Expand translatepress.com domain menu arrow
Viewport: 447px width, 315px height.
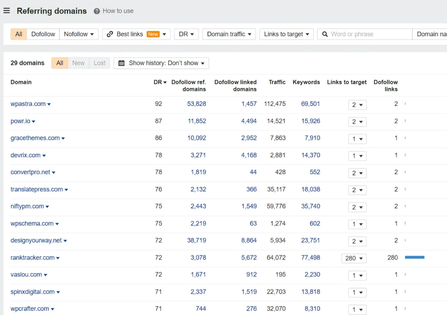tap(66, 190)
